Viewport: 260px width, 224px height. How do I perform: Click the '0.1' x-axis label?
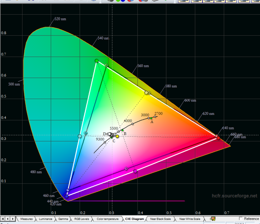tap(54, 213)
